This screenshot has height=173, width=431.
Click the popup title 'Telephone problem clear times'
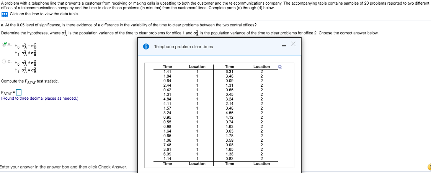[184, 47]
